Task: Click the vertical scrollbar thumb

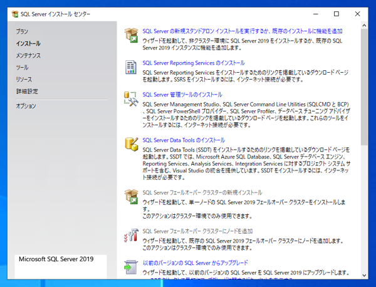Action: 364,87
